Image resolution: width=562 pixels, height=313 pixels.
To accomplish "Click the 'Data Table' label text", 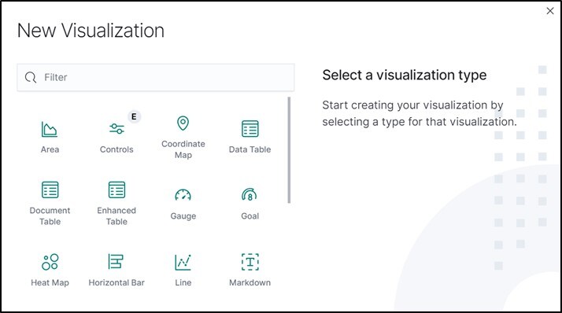I will coord(250,149).
